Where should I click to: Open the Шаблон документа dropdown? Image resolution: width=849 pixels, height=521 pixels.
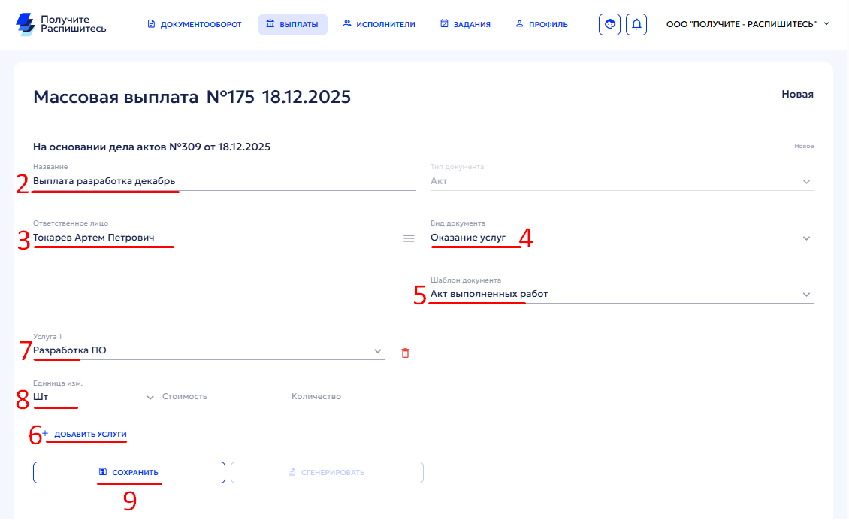(x=806, y=295)
